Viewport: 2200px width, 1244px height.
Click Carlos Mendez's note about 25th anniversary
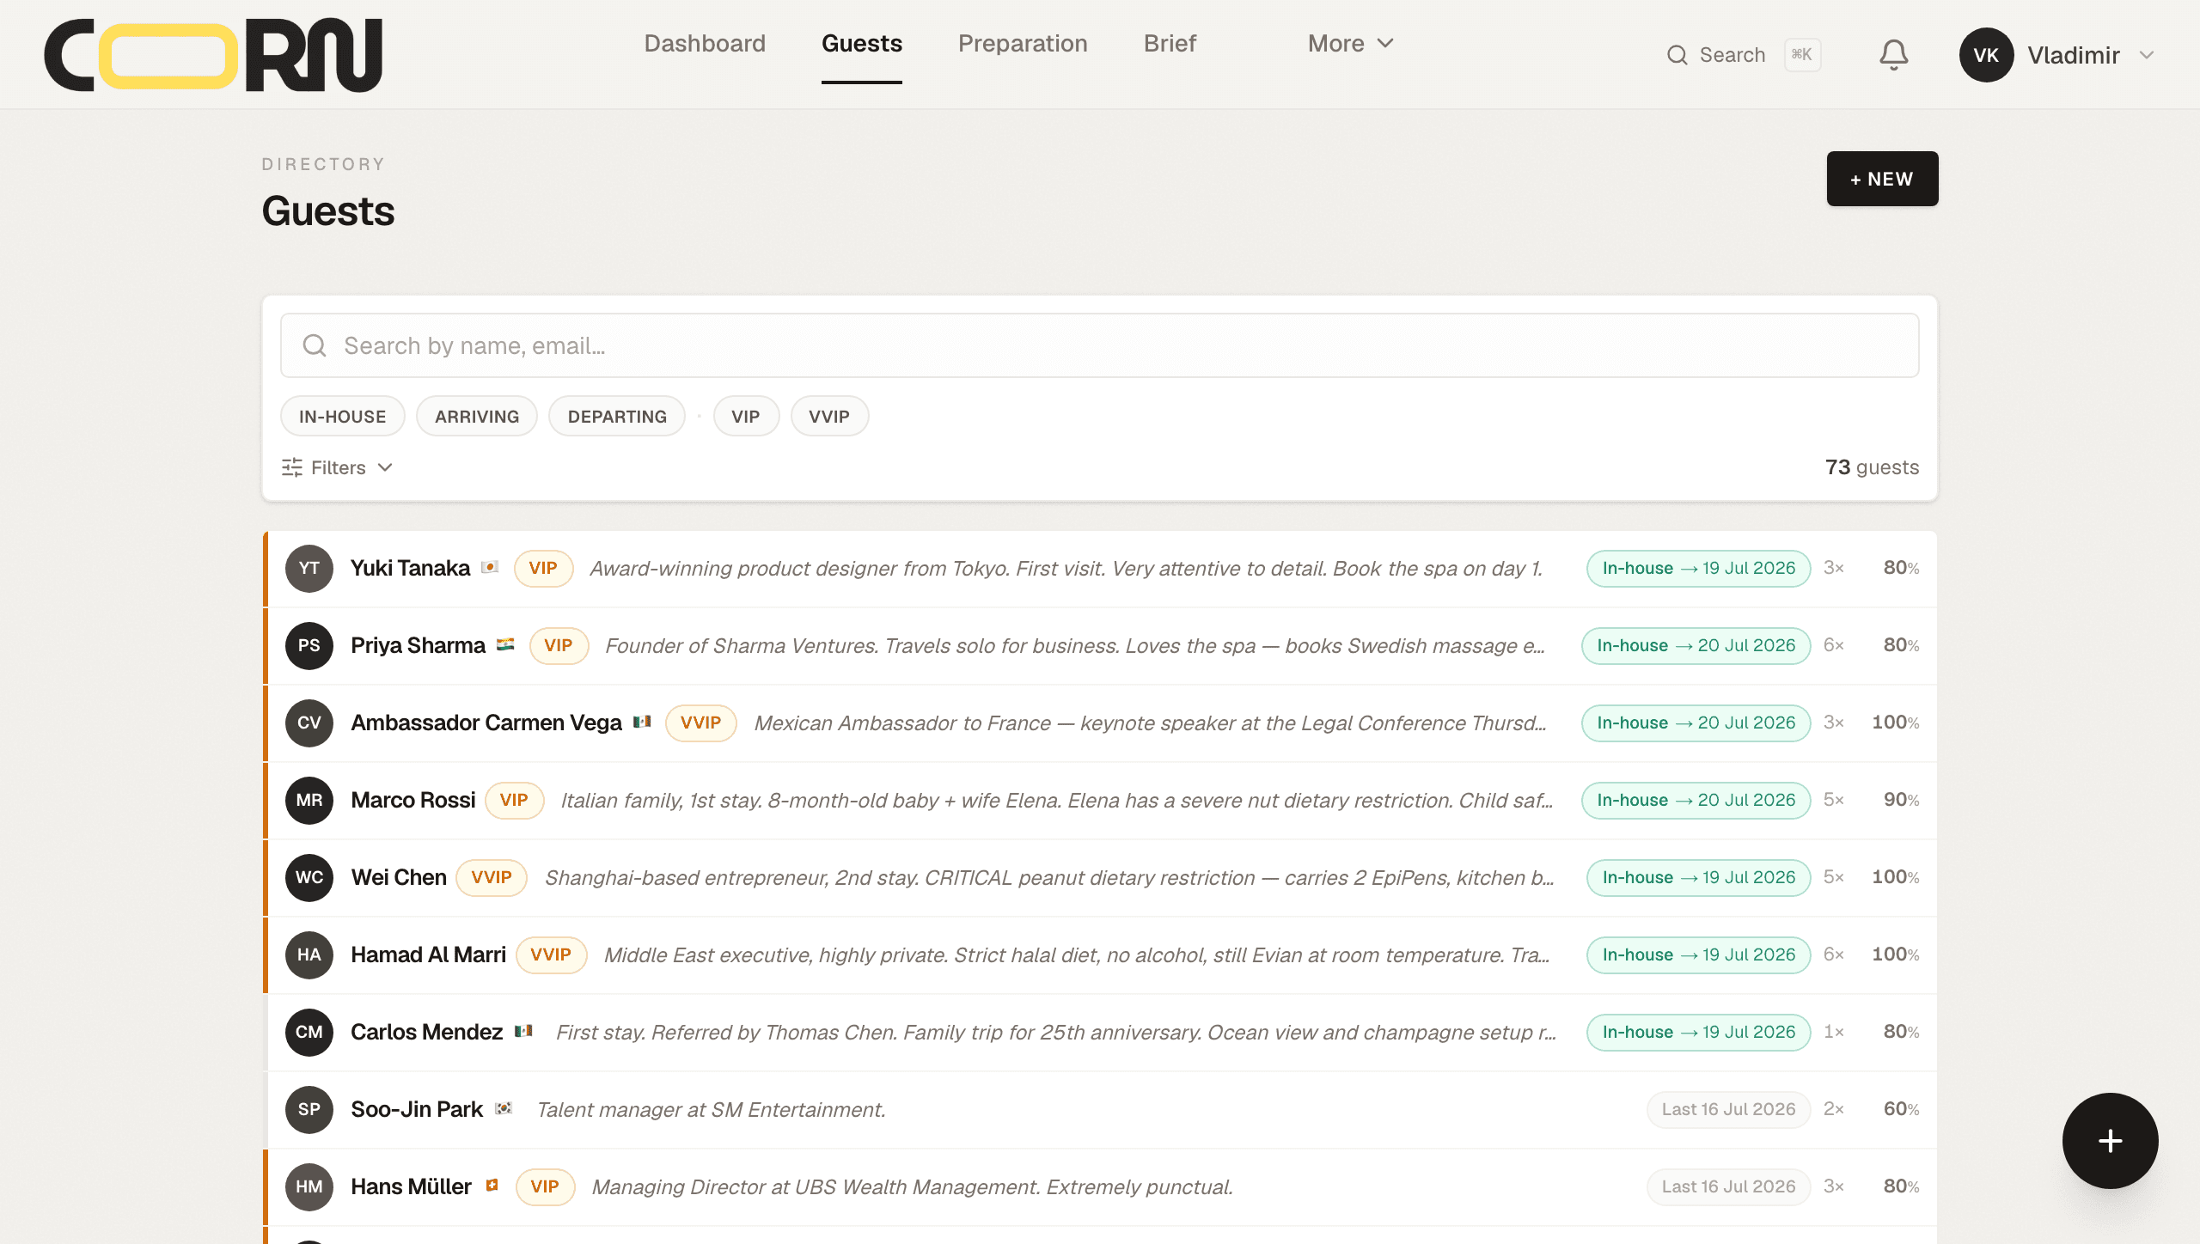click(x=1056, y=1033)
